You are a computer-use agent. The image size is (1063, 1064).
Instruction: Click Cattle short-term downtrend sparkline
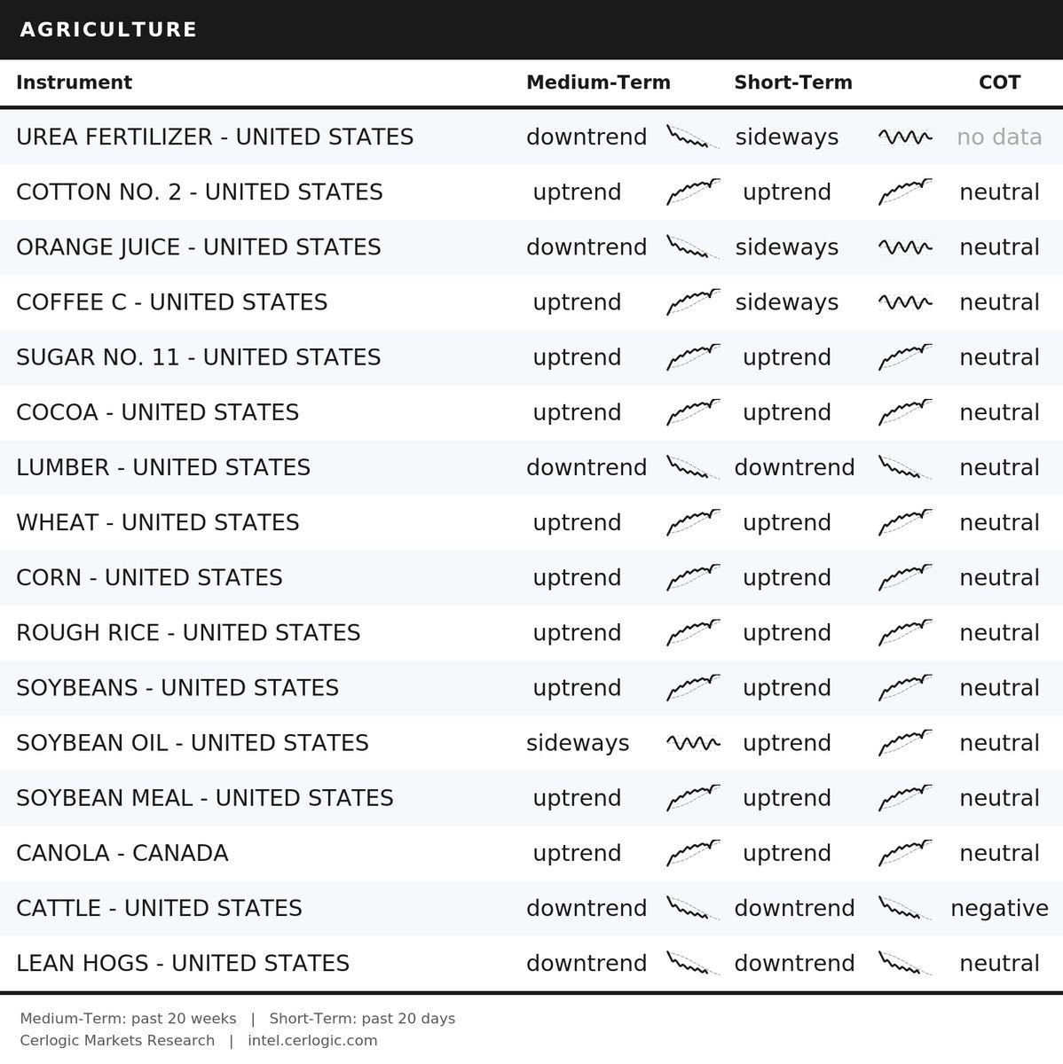pos(905,908)
